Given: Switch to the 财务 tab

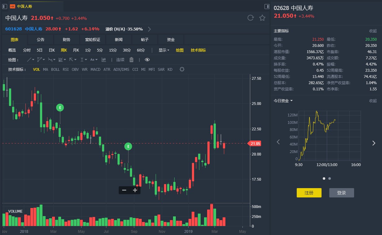Looking at the screenshot, I should point(67,40).
